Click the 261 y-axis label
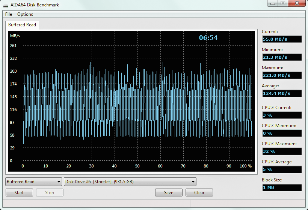Screen dimensions: 308x210 click(14, 46)
